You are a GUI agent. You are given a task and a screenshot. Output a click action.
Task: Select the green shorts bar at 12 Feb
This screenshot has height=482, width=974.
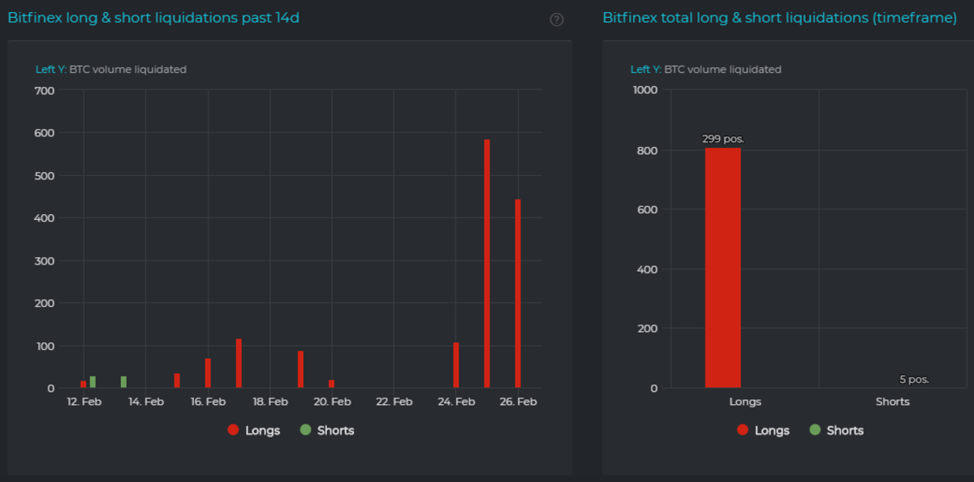click(93, 382)
